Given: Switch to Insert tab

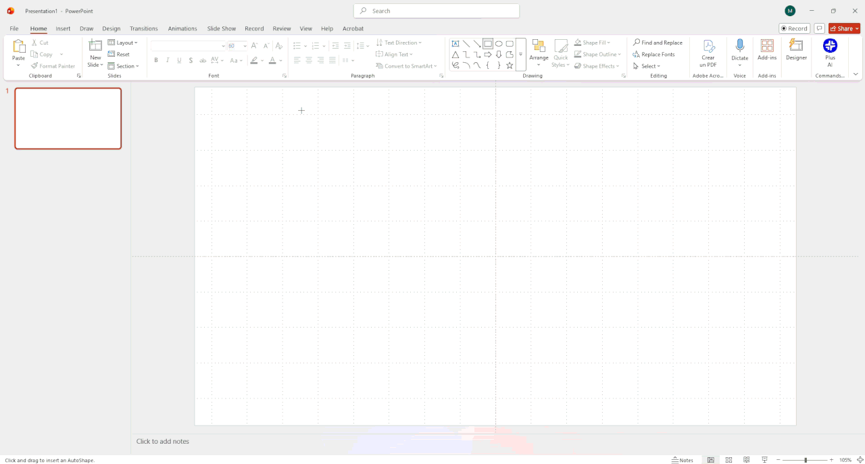Looking at the screenshot, I should [x=63, y=28].
